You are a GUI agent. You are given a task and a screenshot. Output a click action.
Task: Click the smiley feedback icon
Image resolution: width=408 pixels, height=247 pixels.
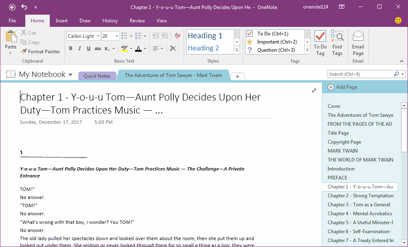(398, 20)
